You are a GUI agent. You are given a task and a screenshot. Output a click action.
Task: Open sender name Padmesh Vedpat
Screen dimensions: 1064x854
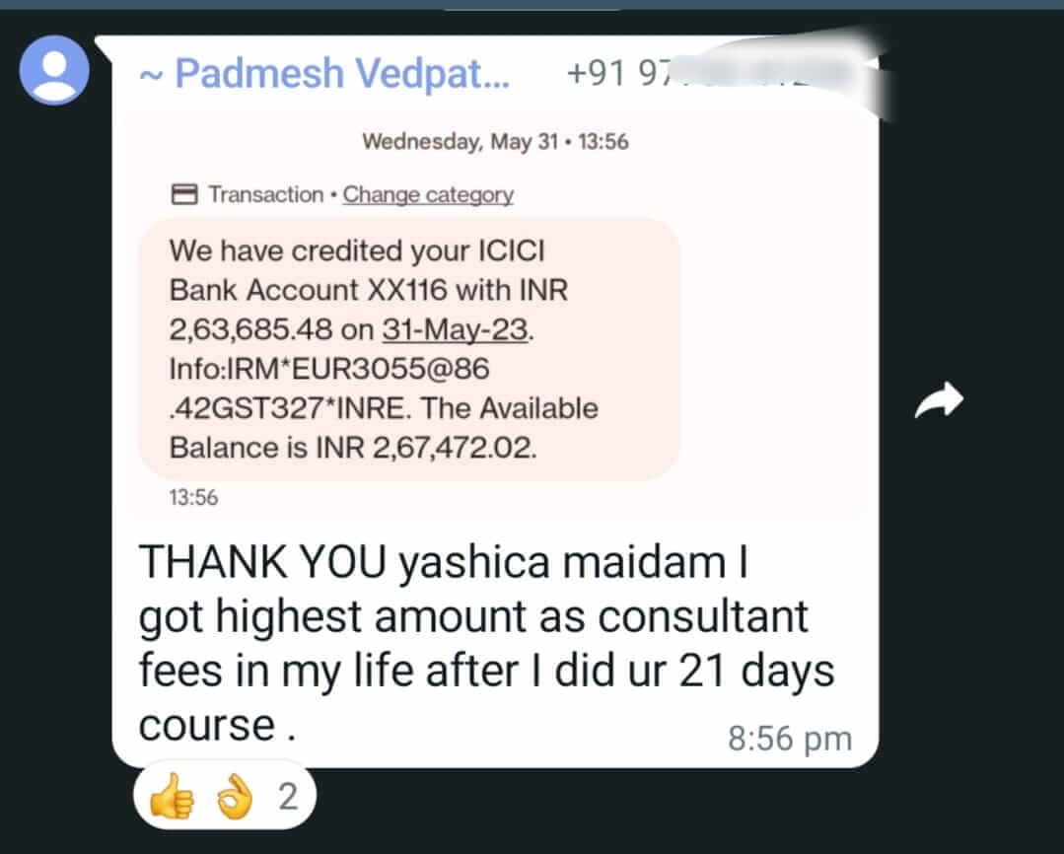[x=324, y=73]
